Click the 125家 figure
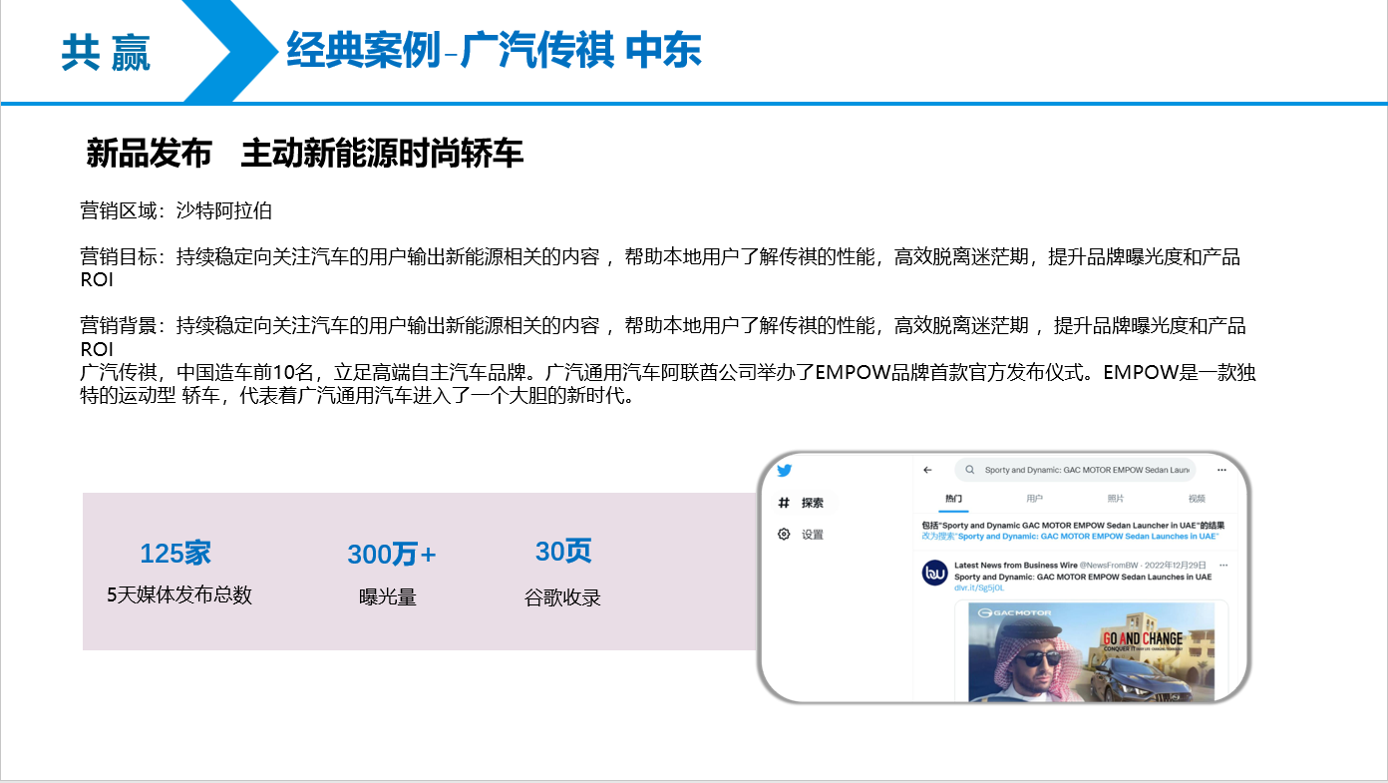This screenshot has height=783, width=1388. coord(175,553)
